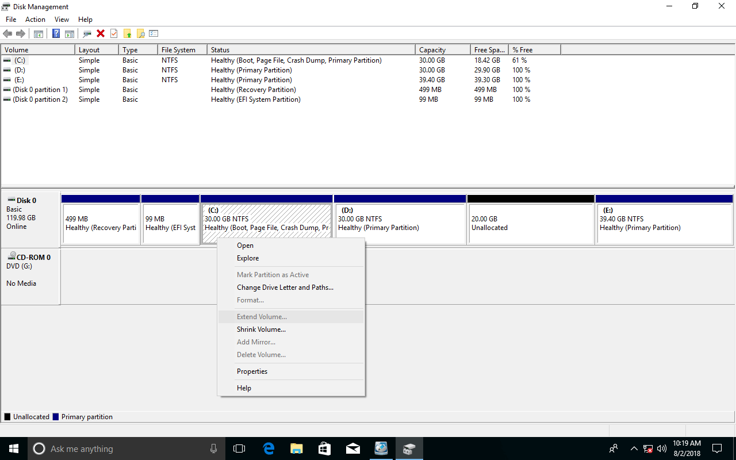Click the disk rescan magnifier toolbar icon

pyautogui.click(x=87, y=33)
